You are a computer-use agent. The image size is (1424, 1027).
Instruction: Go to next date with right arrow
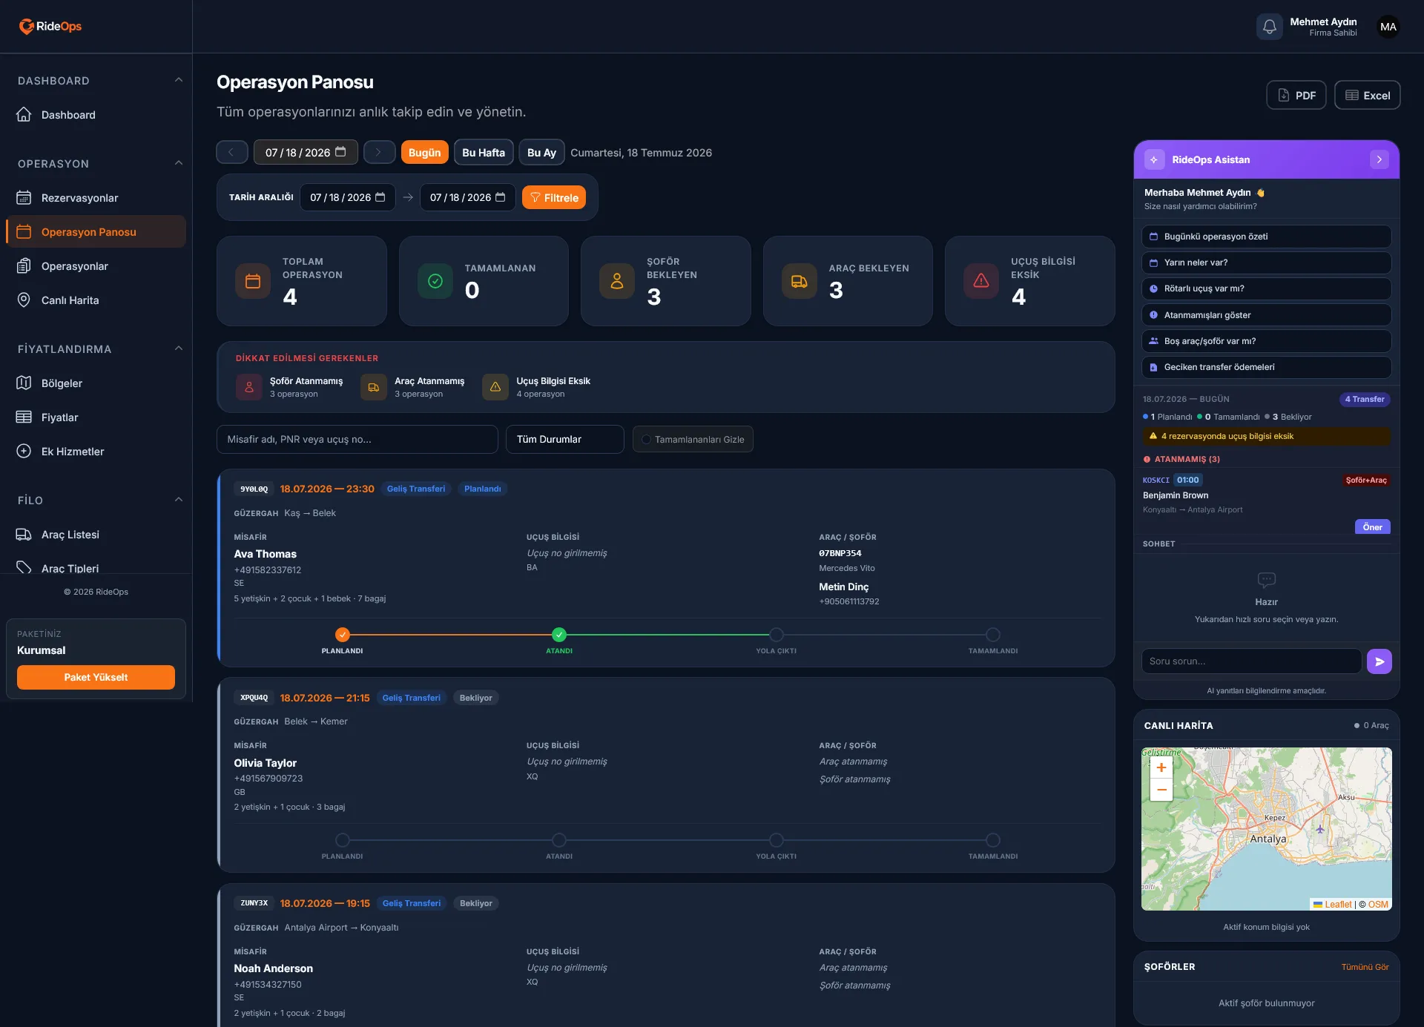point(379,152)
